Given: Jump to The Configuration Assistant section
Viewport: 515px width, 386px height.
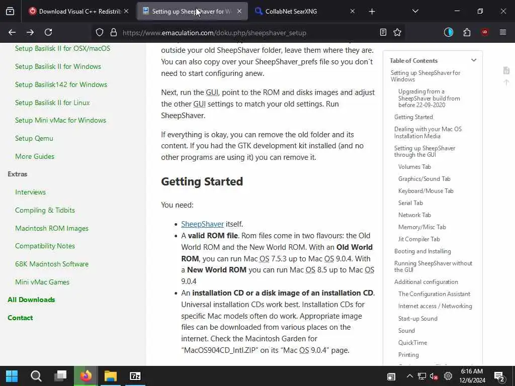Looking at the screenshot, I should [x=434, y=294].
